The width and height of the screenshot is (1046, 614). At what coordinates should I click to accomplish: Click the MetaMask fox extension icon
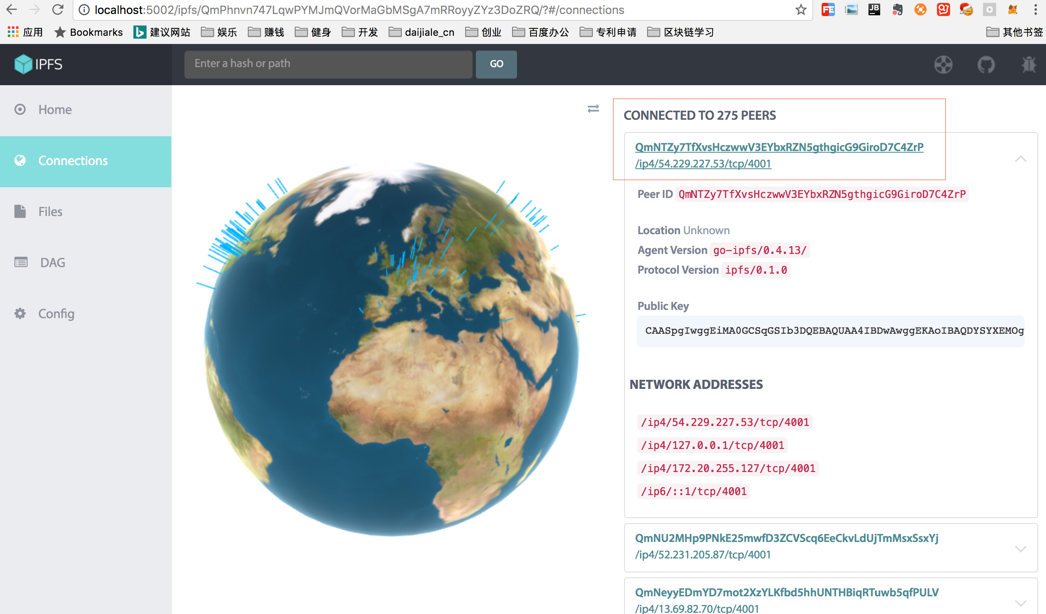(x=1012, y=9)
